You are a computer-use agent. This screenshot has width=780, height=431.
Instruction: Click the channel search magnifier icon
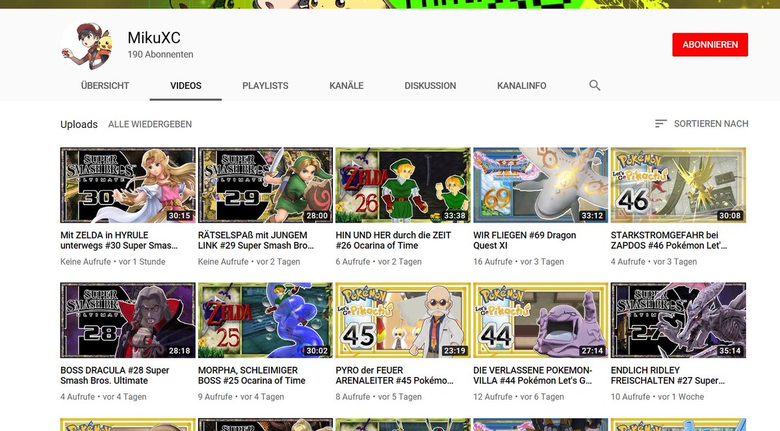[x=595, y=85]
